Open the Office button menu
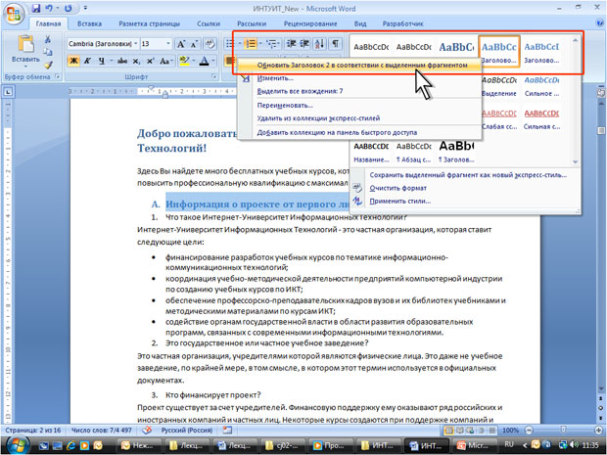The height and width of the screenshot is (455, 607). click(x=14, y=15)
